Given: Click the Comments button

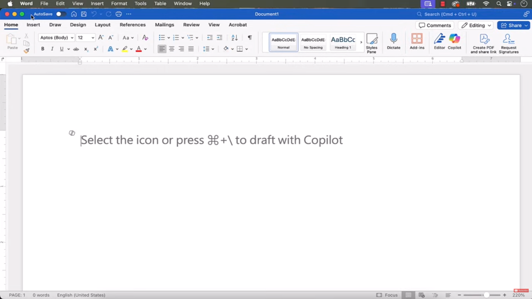Looking at the screenshot, I should [435, 25].
